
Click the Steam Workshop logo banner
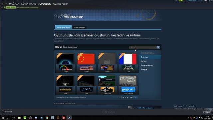click(69, 16)
